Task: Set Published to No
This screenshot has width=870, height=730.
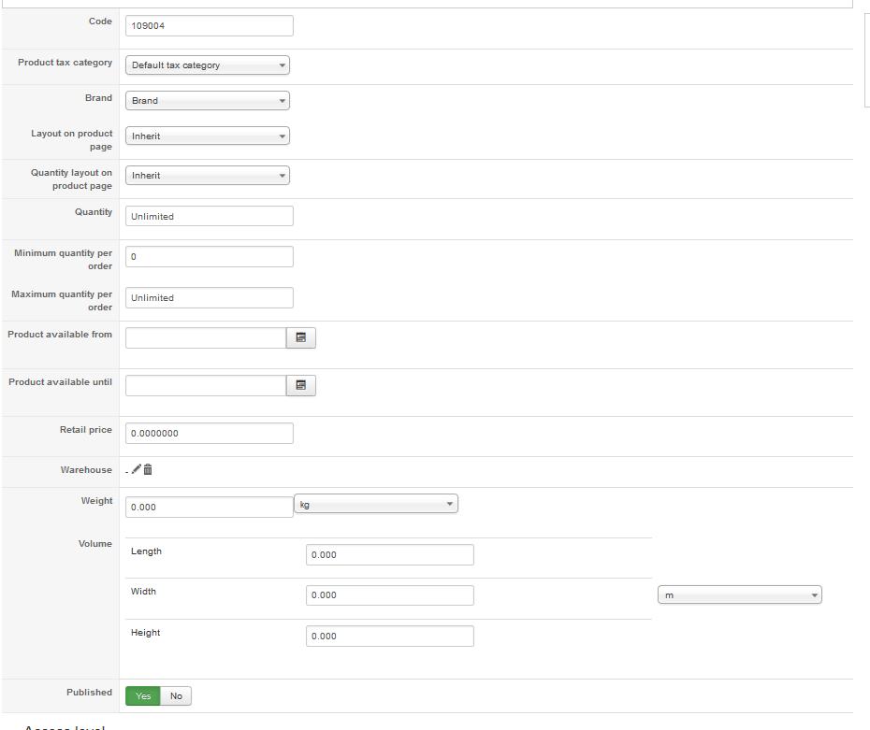Action: coord(176,695)
